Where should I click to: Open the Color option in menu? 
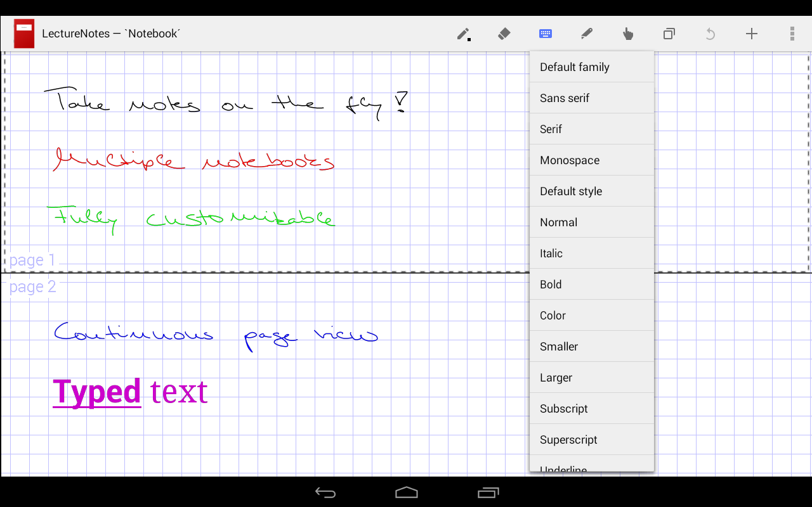click(x=592, y=316)
